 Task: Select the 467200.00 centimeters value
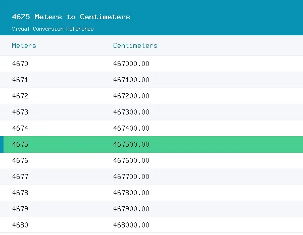(131, 96)
